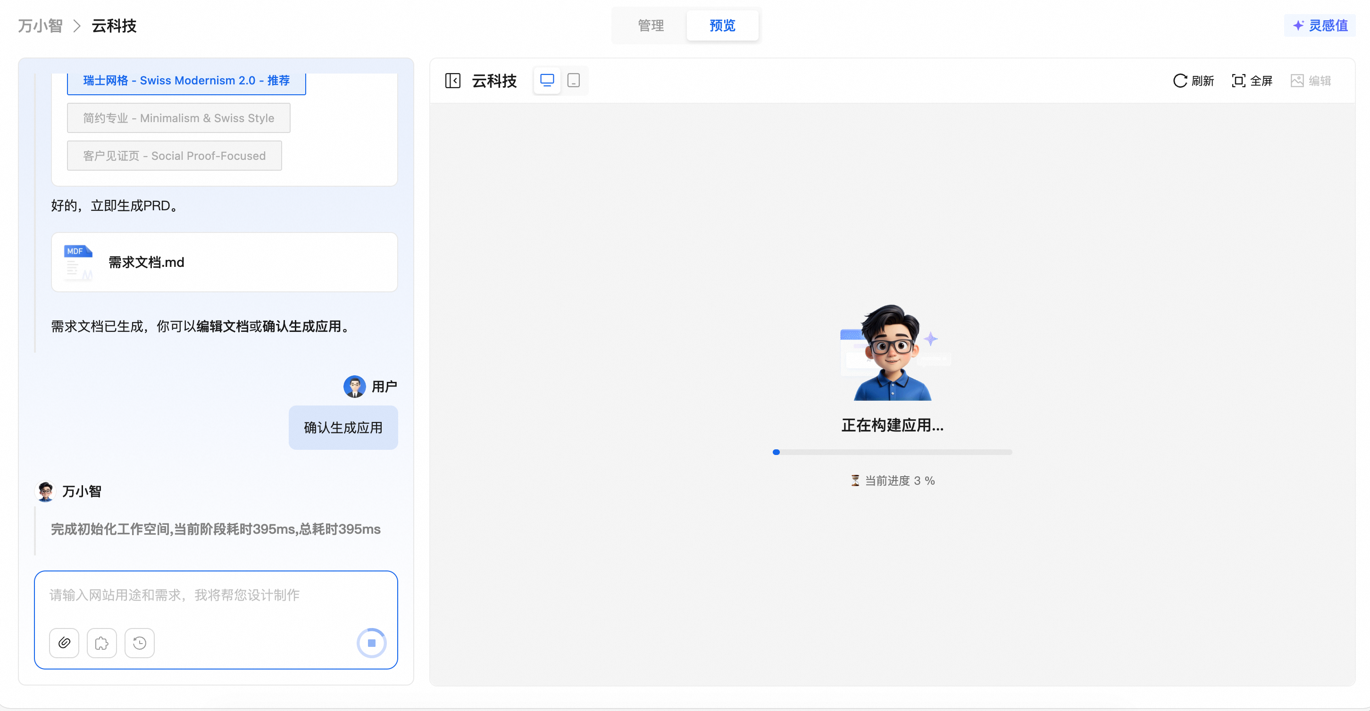Open the chat history clock icon
The height and width of the screenshot is (711, 1370).
point(139,643)
